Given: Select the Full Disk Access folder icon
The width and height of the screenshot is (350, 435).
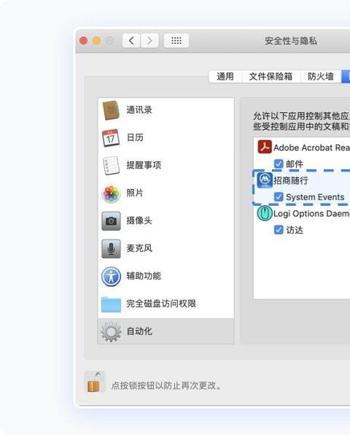Looking at the screenshot, I should [x=111, y=304].
